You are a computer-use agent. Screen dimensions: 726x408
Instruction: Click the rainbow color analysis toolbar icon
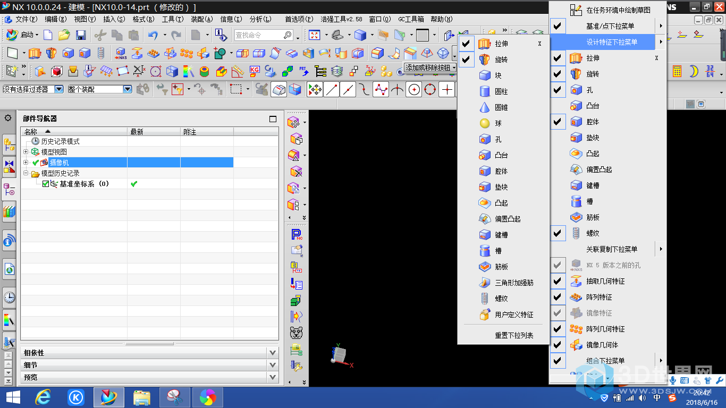pyautogui.click(x=189, y=71)
